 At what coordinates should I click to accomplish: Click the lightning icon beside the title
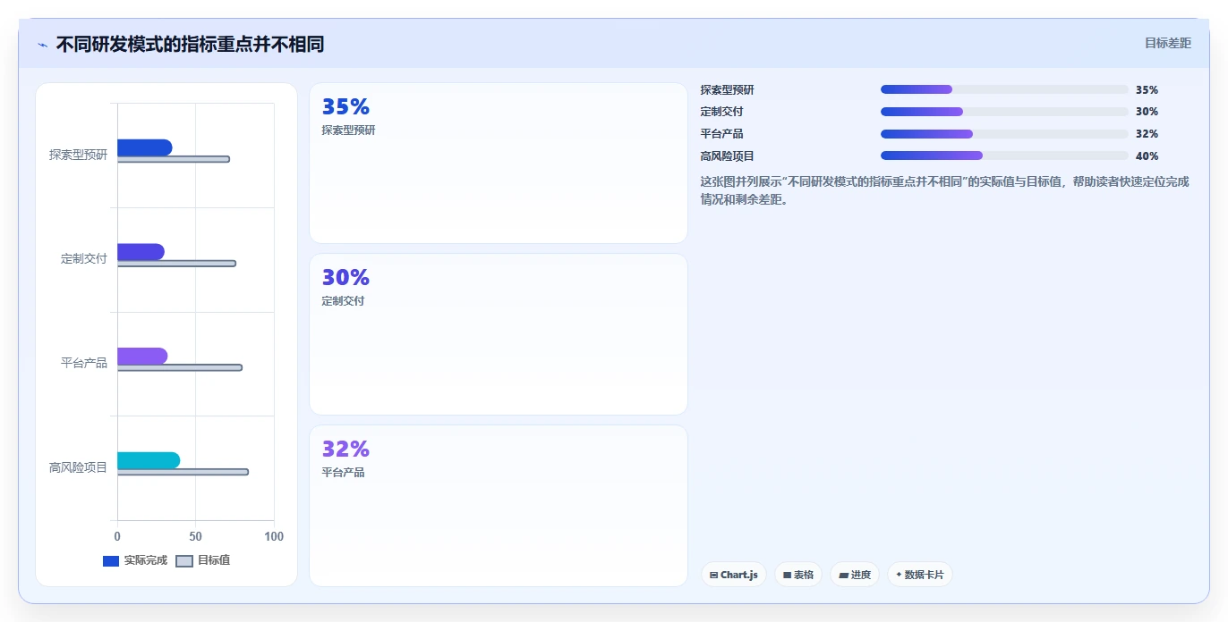tap(42, 45)
